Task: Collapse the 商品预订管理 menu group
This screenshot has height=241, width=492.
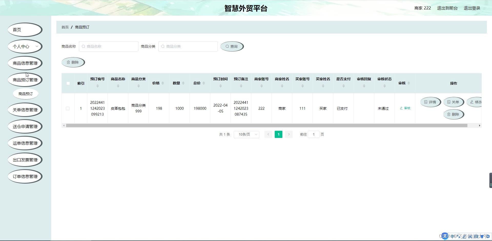Action: (x=25, y=80)
